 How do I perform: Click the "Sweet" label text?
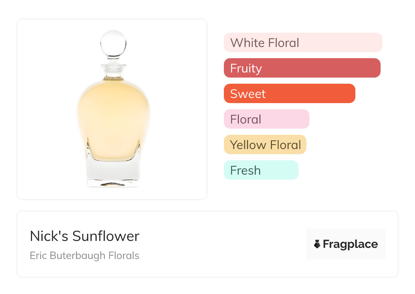coord(248,94)
